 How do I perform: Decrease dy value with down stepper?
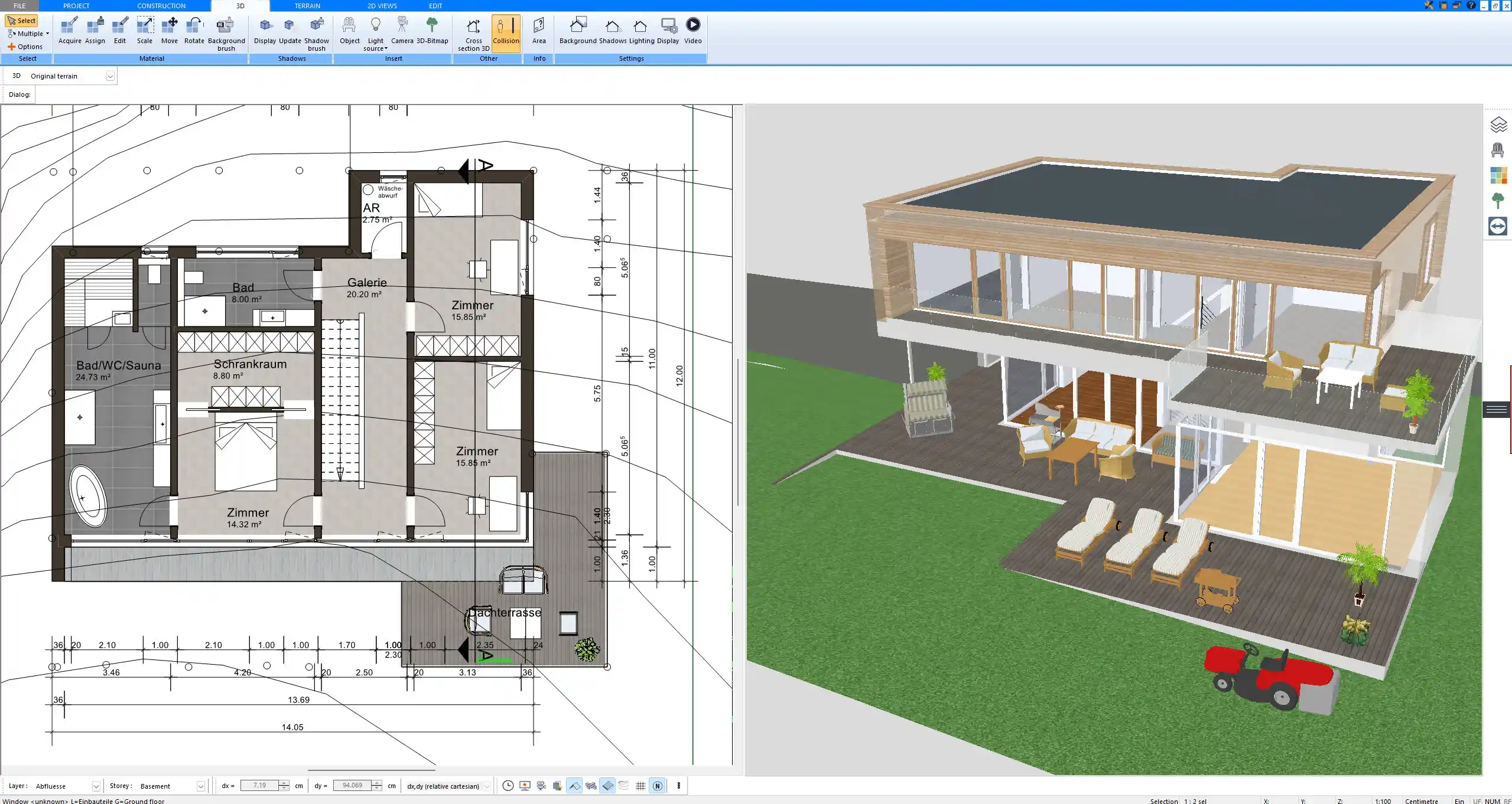(377, 789)
